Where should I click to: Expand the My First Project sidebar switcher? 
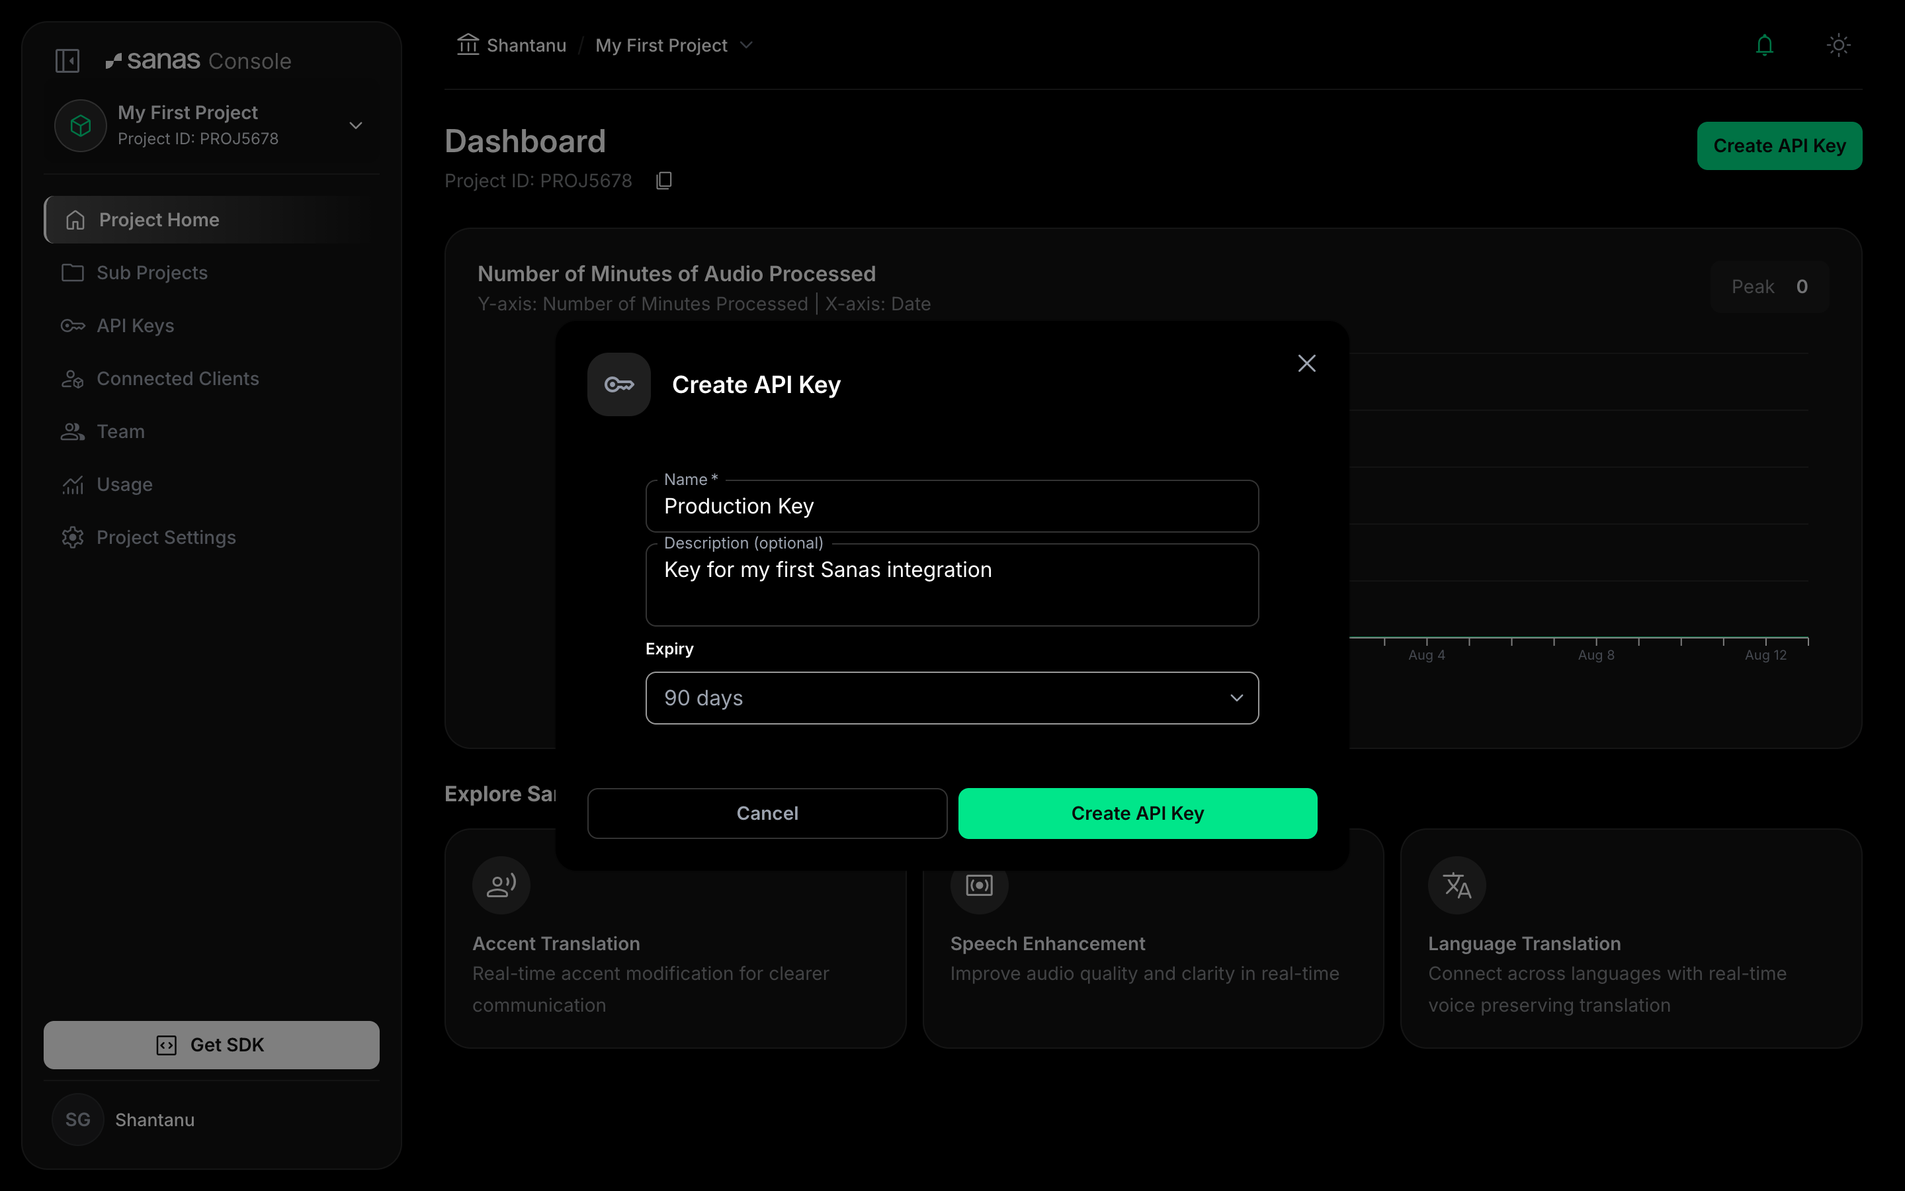tap(356, 125)
